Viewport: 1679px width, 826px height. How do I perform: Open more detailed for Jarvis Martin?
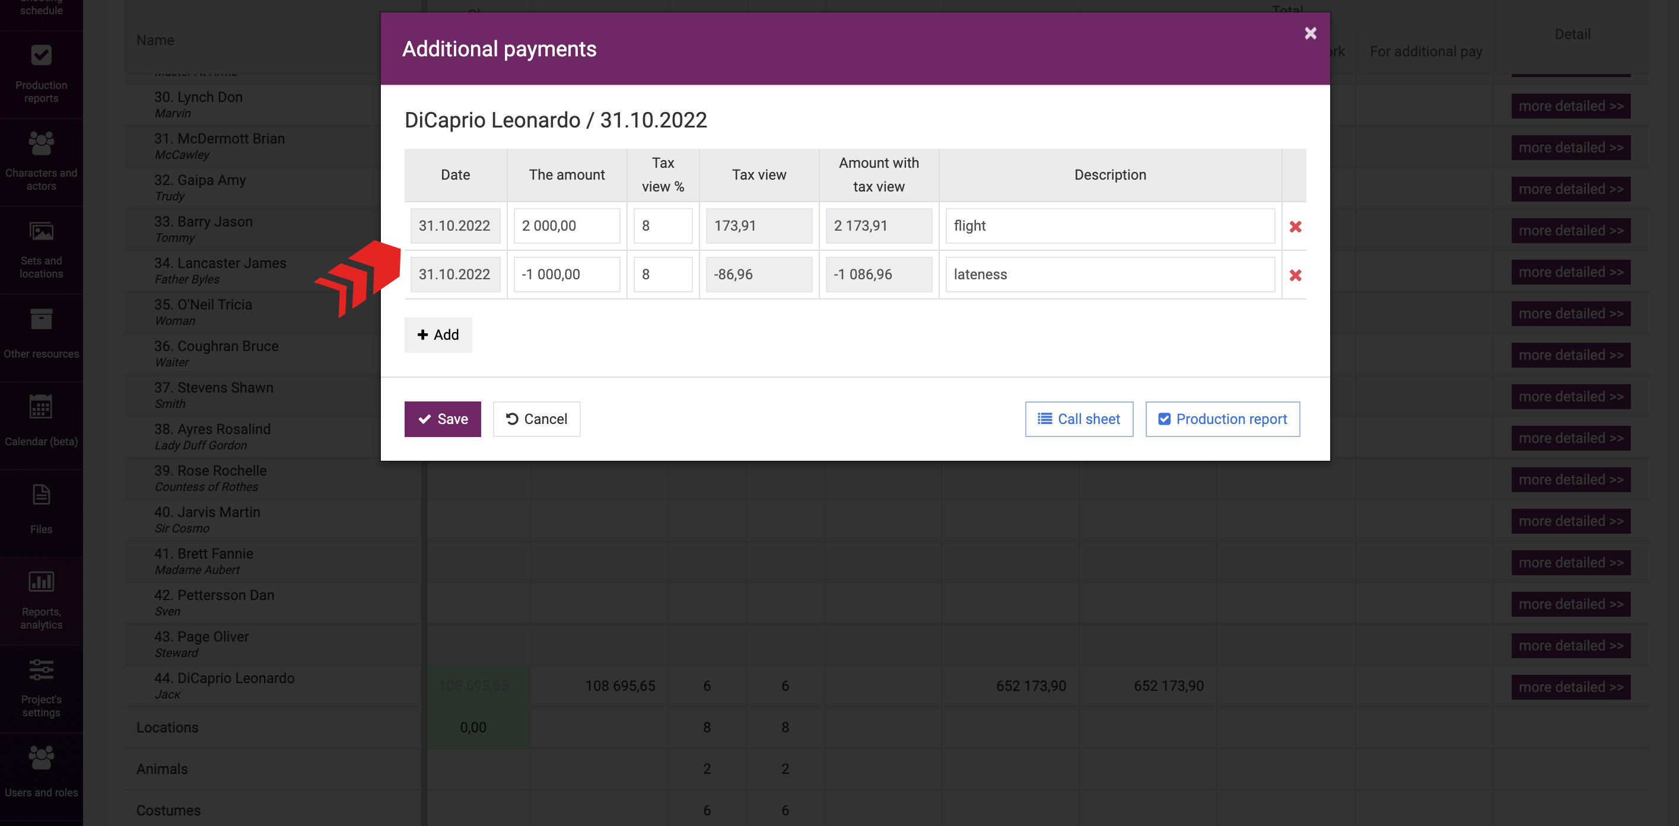[x=1571, y=521]
